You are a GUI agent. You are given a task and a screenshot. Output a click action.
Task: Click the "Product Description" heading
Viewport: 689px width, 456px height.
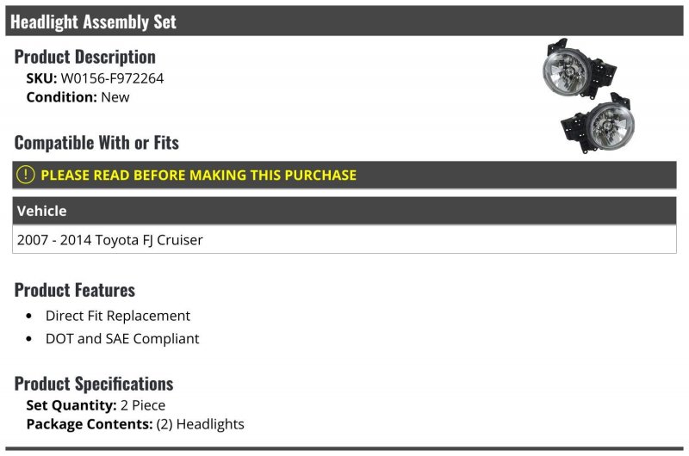pos(84,57)
